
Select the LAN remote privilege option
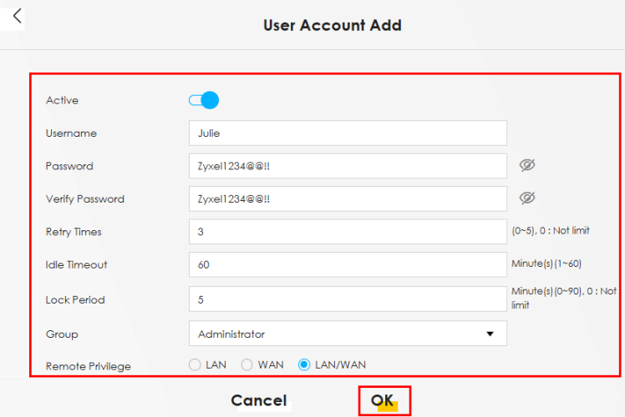click(196, 364)
